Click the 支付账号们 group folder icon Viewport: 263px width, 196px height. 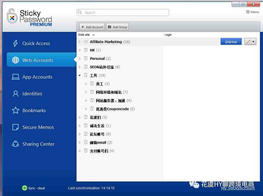click(86, 151)
